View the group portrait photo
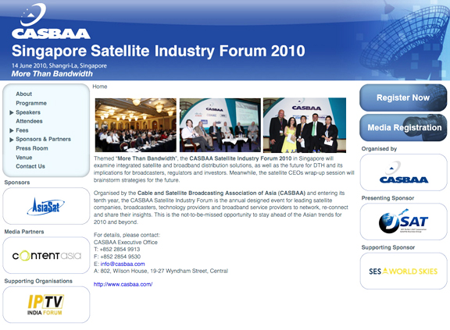Viewport: 450px width, 330px height. point(305,125)
